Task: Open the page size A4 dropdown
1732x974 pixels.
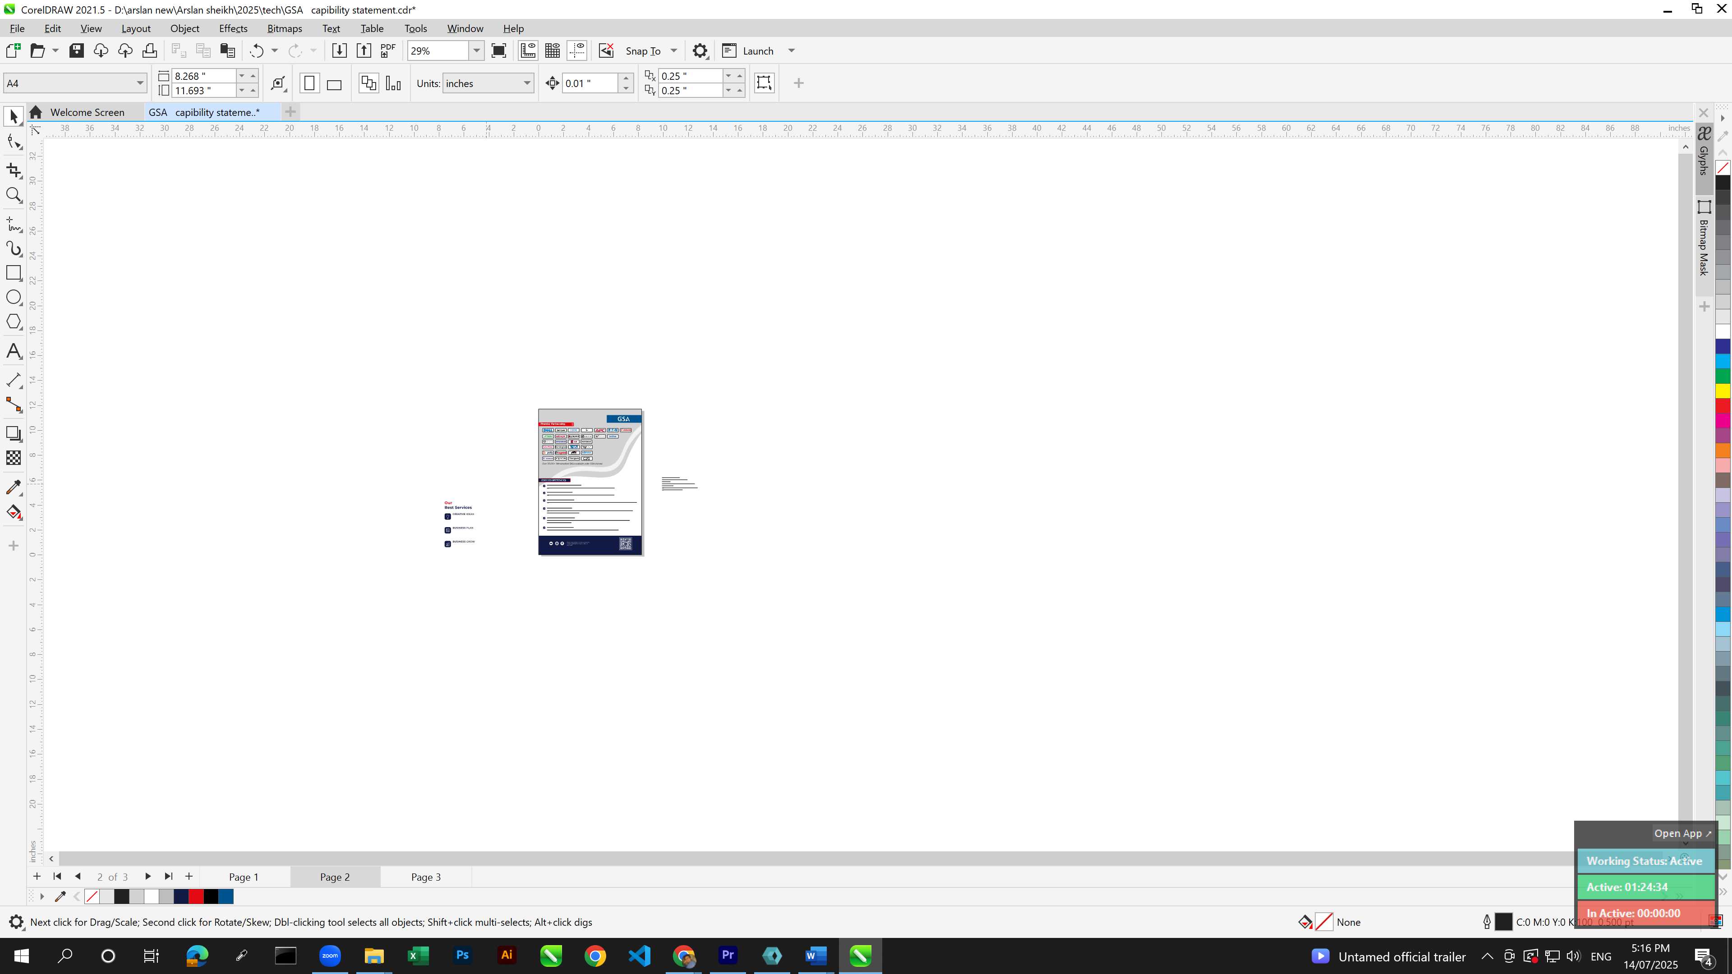Action: [140, 83]
